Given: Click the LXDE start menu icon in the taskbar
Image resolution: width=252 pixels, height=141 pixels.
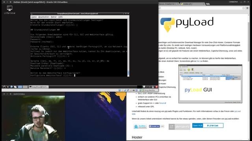Looking at the screenshot, I should coord(4,87).
